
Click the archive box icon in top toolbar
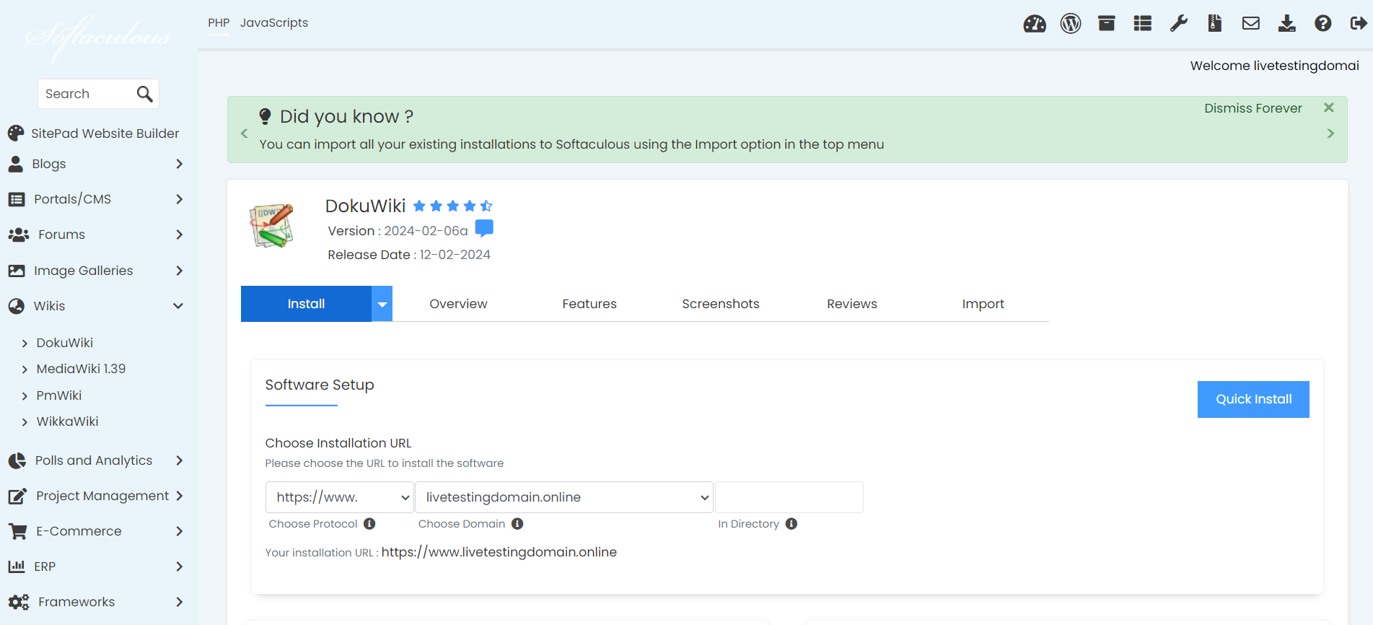tap(1107, 24)
